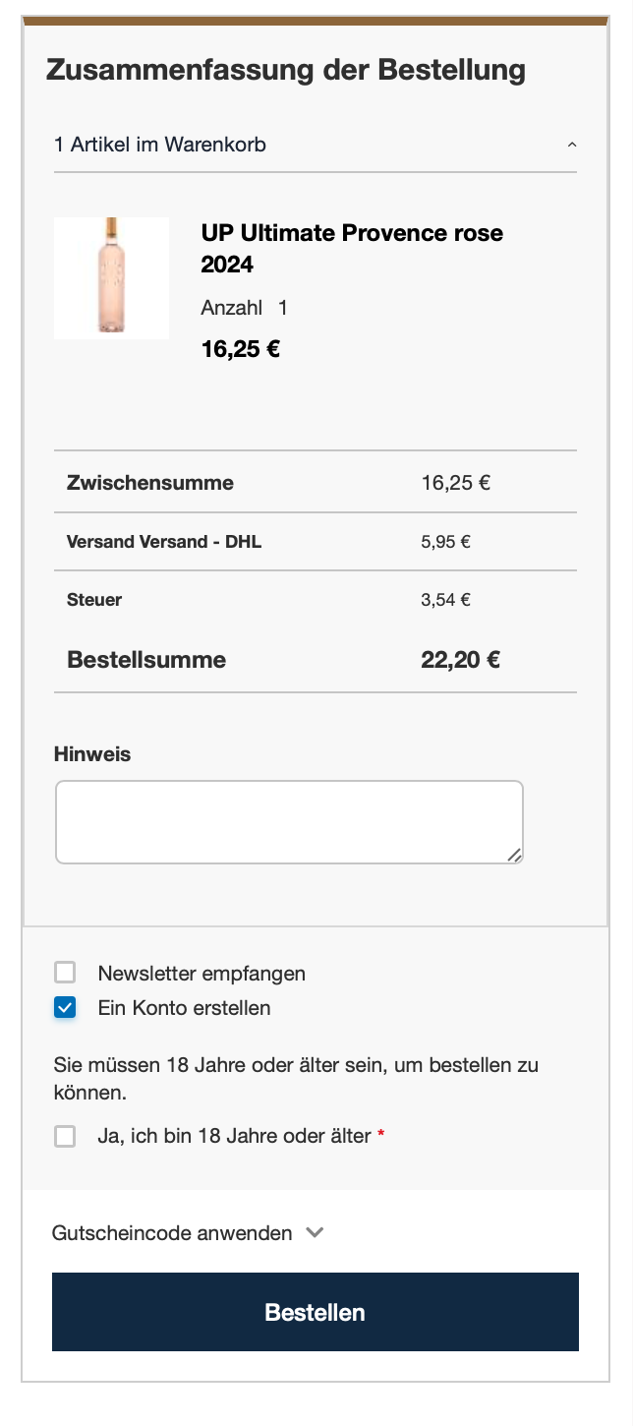Click the 16,25 € product price

[240, 348]
